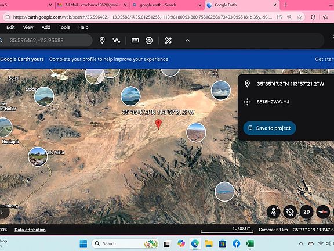Open the red canyon photo thumbnail
This screenshot has height=251, width=334.
(196, 132)
